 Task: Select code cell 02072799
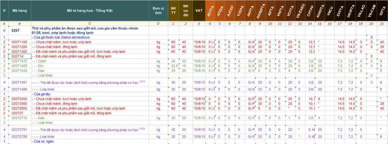coord(20,136)
